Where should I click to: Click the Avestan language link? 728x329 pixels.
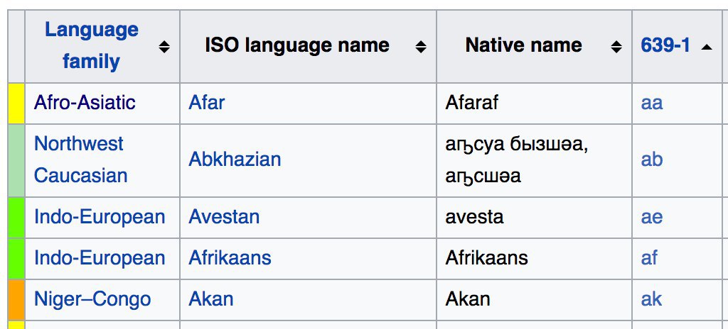224,217
